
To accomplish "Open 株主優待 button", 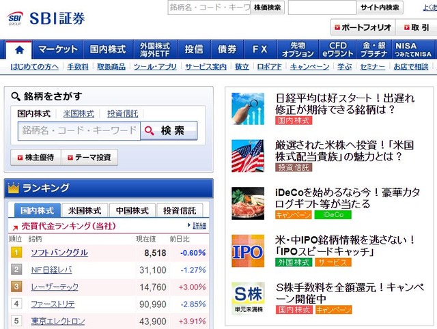I will click(36, 158).
